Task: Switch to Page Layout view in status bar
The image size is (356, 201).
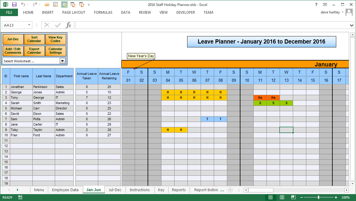Action: pos(282,197)
